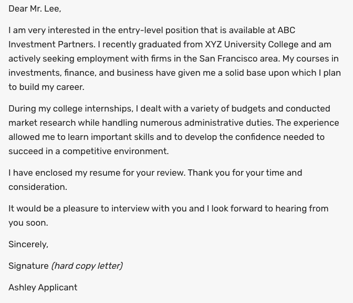Click the name 'Ashley Applicant'

click(x=43, y=288)
